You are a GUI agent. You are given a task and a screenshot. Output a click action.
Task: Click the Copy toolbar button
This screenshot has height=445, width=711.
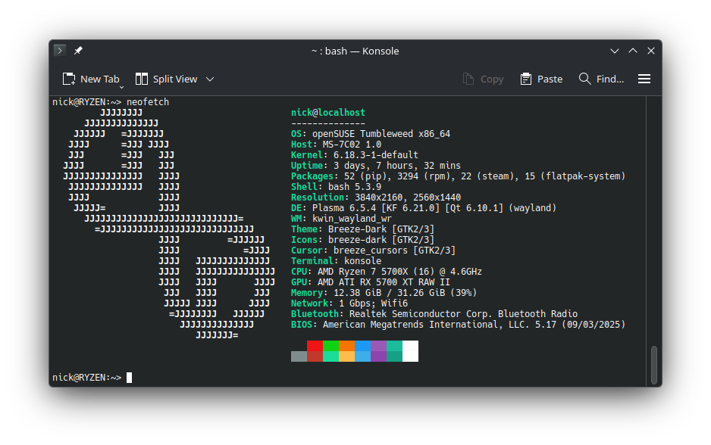pos(484,79)
